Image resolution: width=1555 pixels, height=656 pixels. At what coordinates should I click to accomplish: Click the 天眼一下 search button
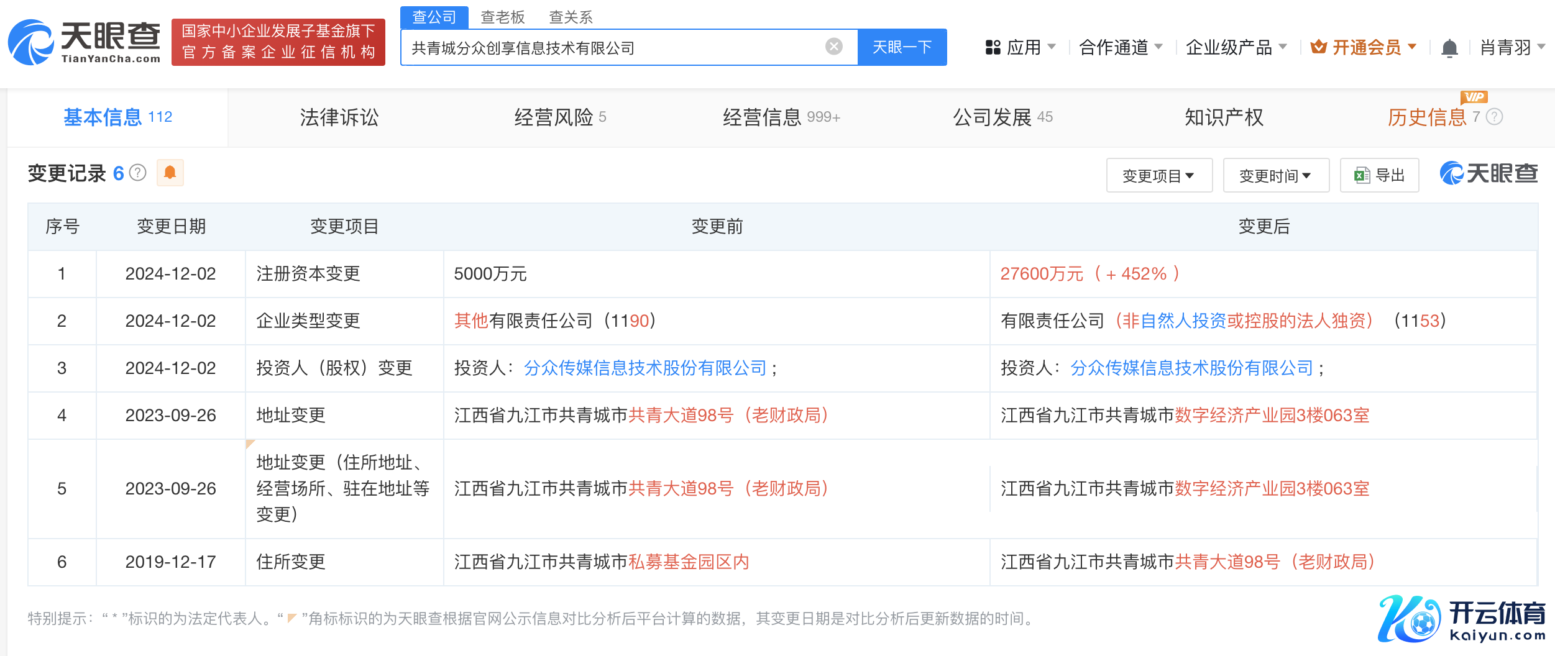[x=902, y=47]
